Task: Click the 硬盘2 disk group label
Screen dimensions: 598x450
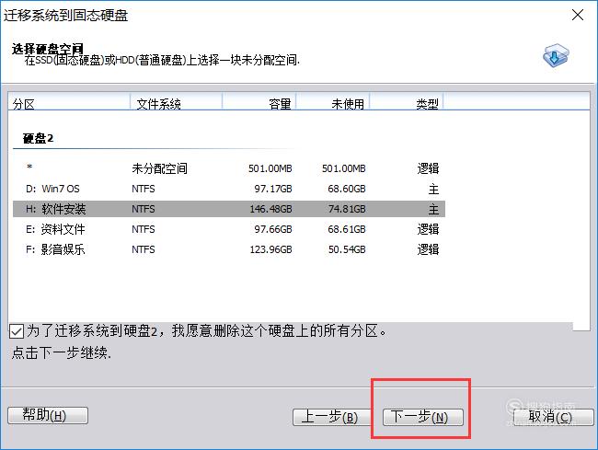Action: click(x=38, y=138)
